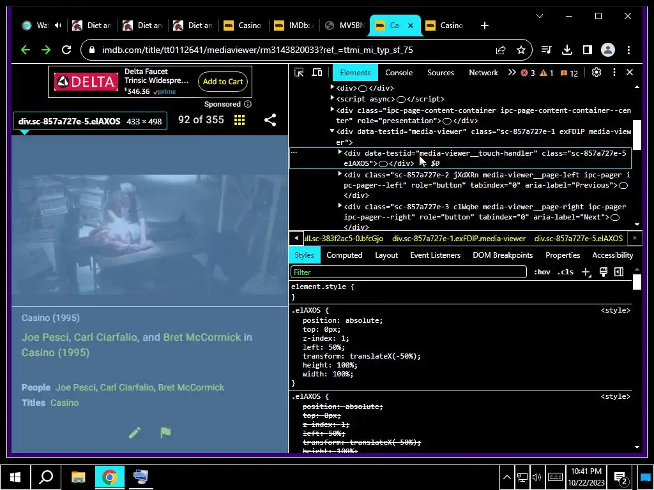
Task: Toggle computed styles sidebar pane
Action: (619, 272)
